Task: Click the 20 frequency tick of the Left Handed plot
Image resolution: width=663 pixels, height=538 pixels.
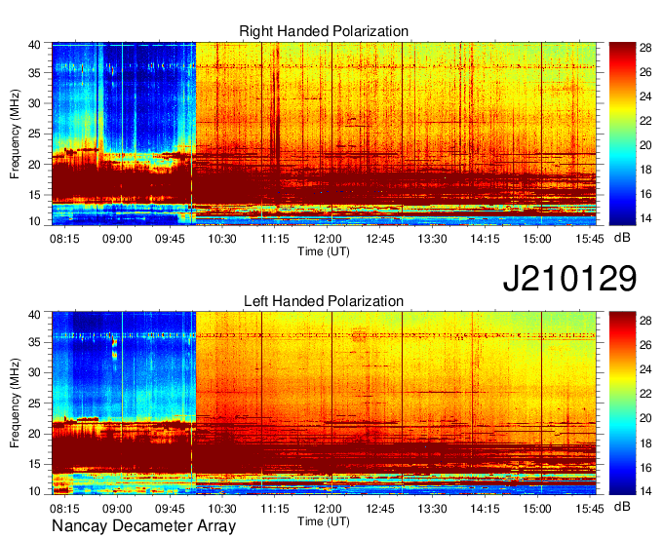Action: (x=35, y=434)
